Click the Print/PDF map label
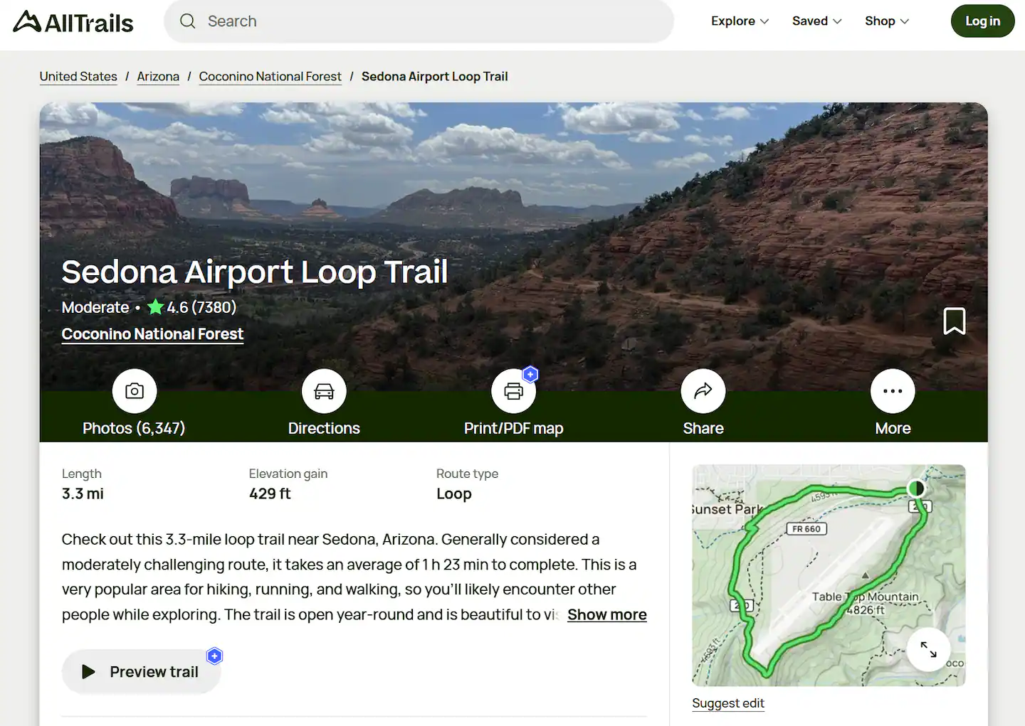This screenshot has height=726, width=1025. click(513, 428)
